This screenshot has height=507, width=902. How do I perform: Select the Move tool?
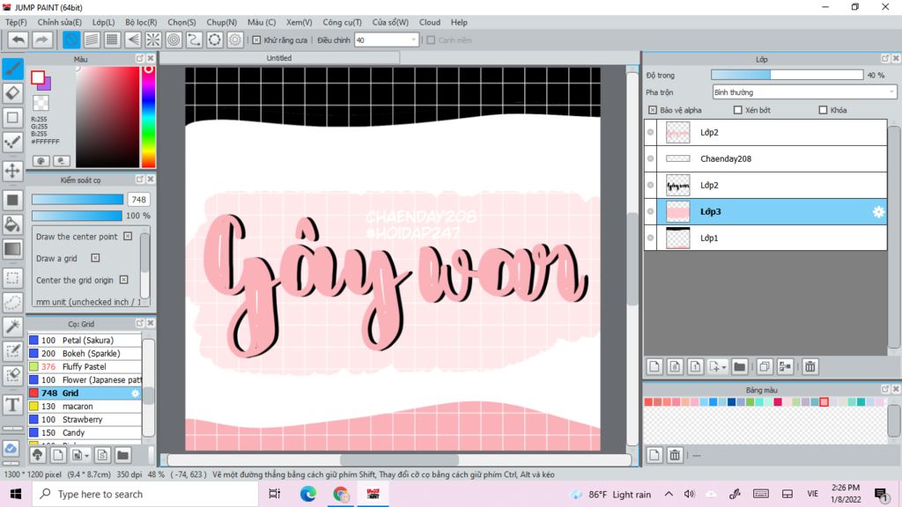[12, 171]
